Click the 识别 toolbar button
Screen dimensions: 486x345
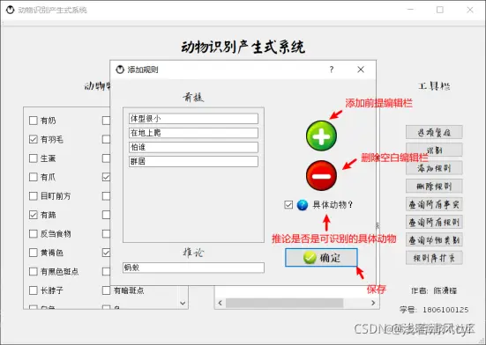(x=434, y=150)
